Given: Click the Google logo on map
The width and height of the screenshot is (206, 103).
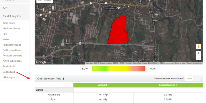Looking at the screenshot, I should coord(41,62).
